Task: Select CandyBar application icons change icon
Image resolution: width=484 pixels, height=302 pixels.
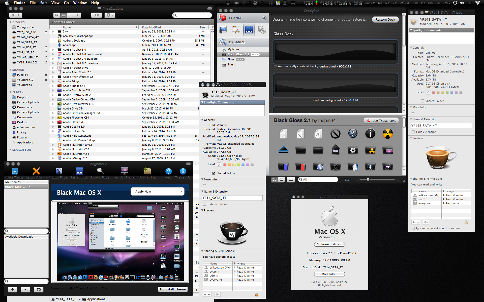Action: click(236, 30)
